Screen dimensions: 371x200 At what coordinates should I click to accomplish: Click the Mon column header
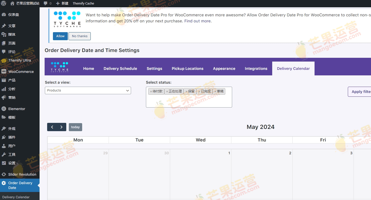point(78,140)
